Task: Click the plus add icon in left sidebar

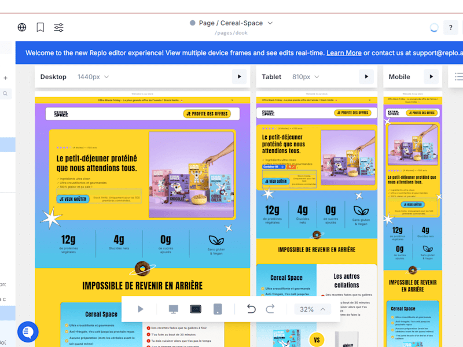Action: click(x=5, y=78)
